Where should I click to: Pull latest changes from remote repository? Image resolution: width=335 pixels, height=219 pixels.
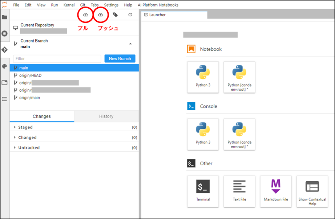[x=85, y=15]
